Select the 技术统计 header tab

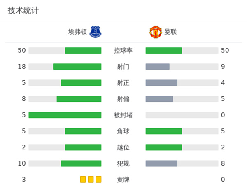(x=23, y=11)
